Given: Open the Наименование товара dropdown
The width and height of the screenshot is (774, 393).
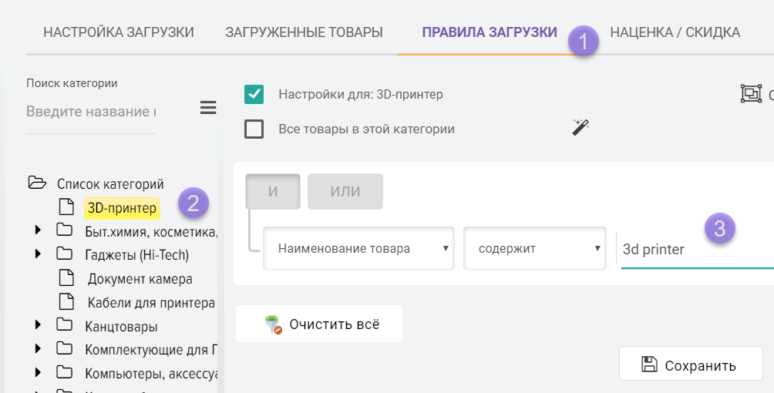Looking at the screenshot, I should [358, 248].
